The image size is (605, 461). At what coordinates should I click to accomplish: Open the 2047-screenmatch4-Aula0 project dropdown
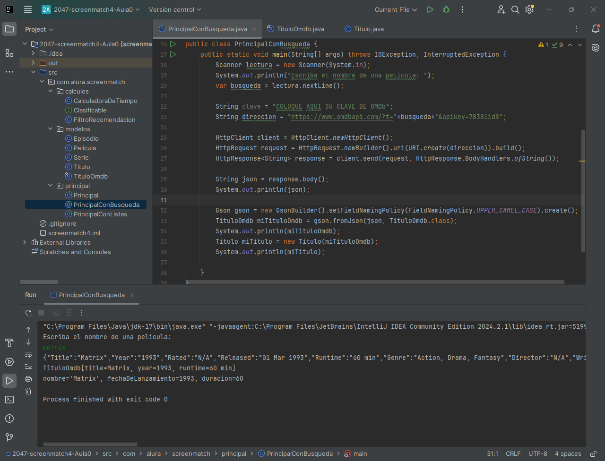[91, 9]
